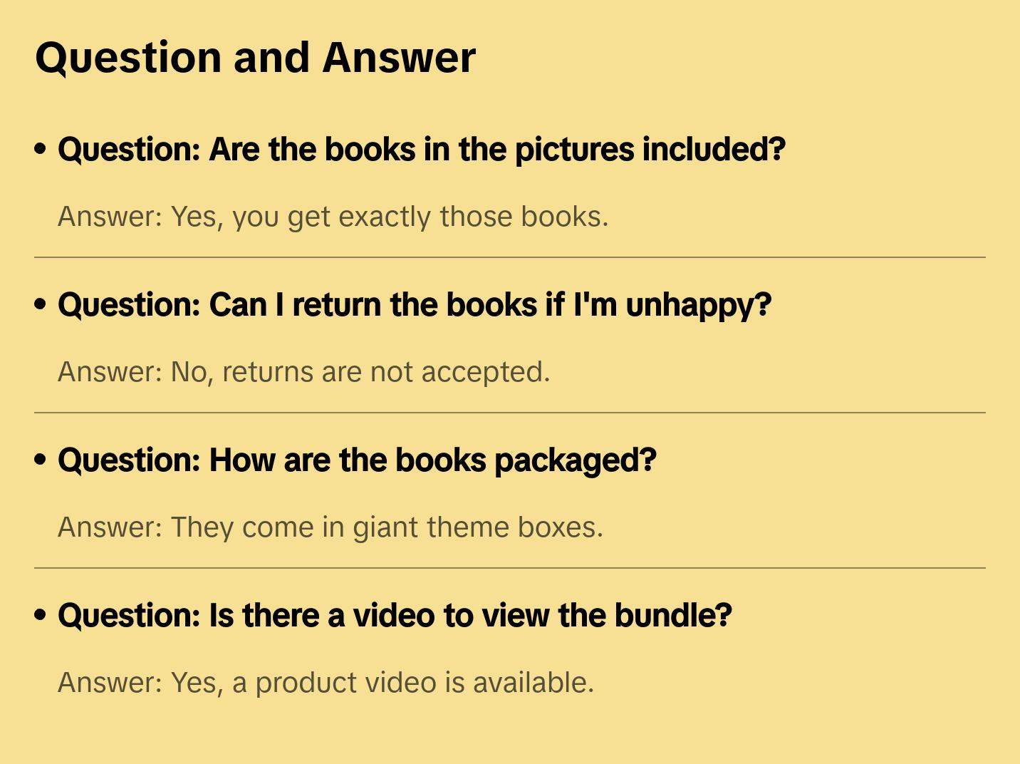Screen dimensions: 1020x764
Task: Click the divider line below the packaging answer
Action: (x=509, y=568)
